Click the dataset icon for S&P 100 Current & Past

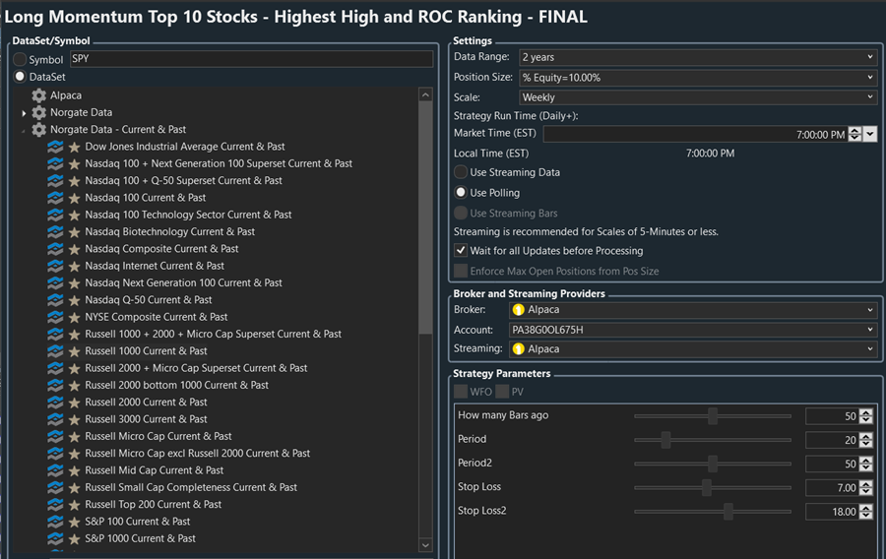click(x=55, y=522)
